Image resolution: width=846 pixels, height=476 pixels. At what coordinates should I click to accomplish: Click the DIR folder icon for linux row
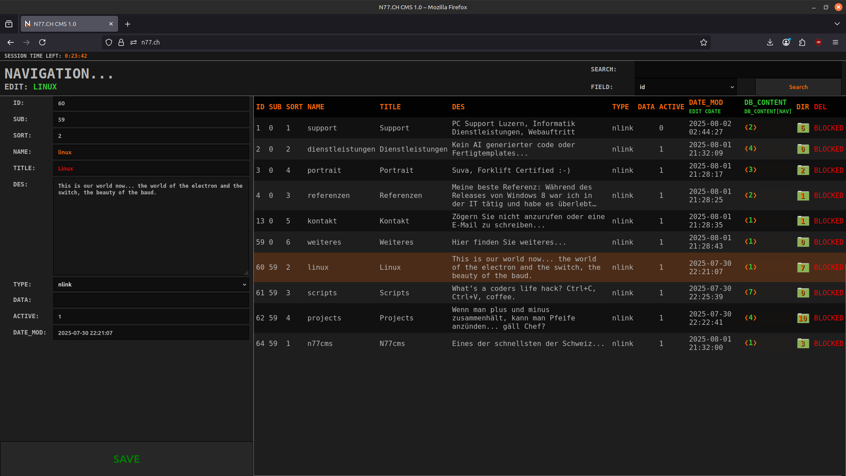[803, 268]
